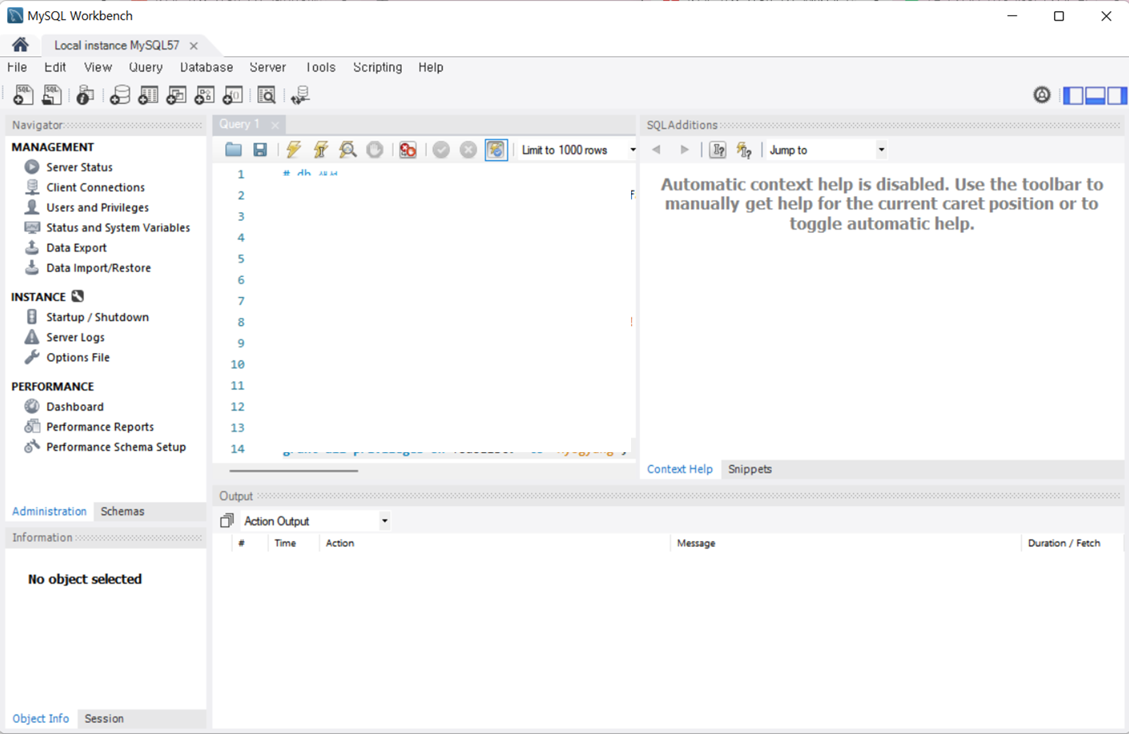
Task: Execute the query with the lightning bolt
Action: [x=294, y=150]
